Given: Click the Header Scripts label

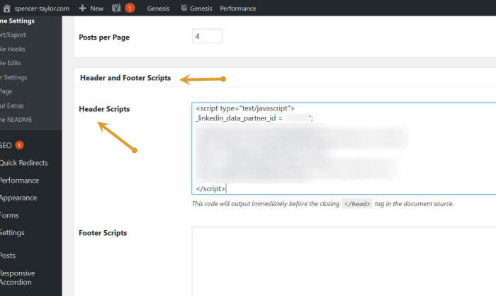Looking at the screenshot, I should coord(104,109).
